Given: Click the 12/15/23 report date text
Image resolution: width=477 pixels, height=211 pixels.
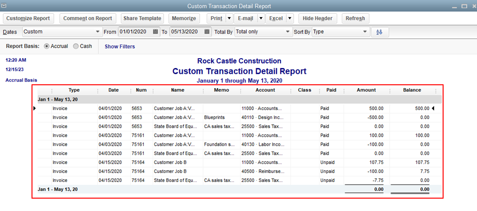Looking at the screenshot, I should (x=15, y=70).
